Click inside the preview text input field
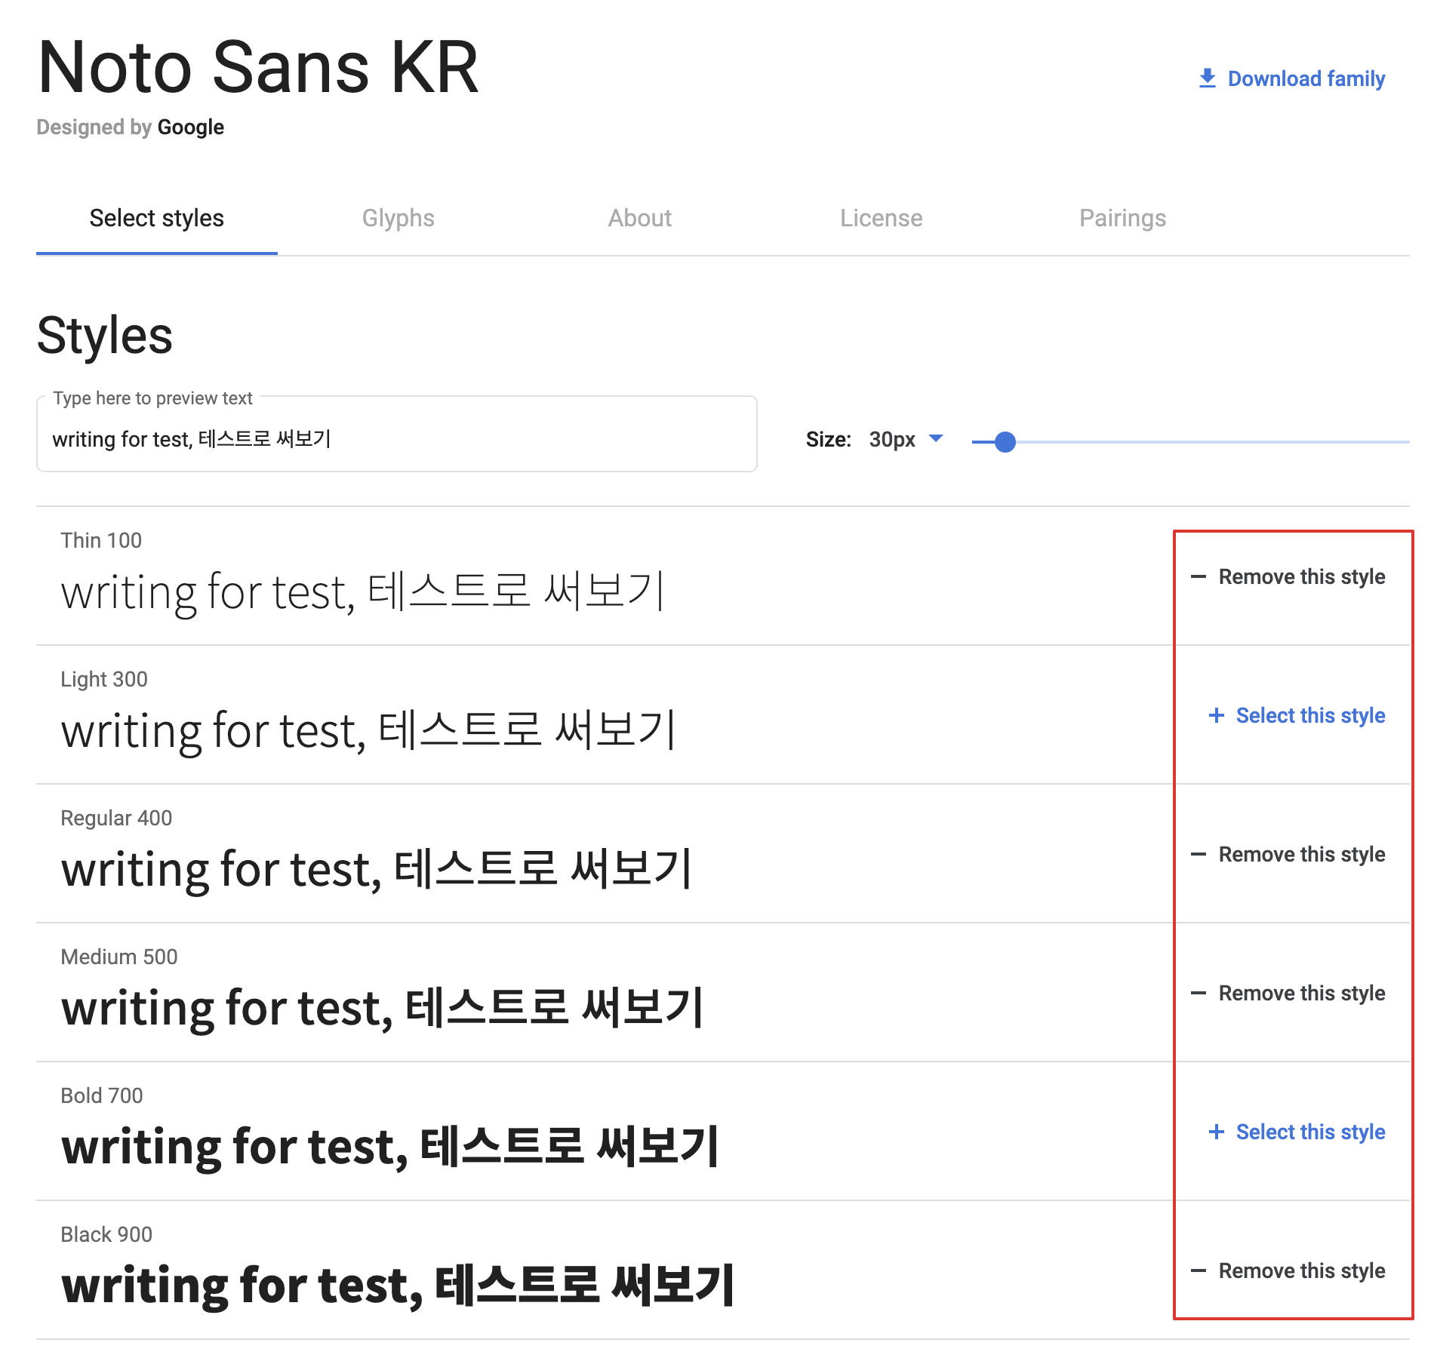The image size is (1434, 1358). 397,434
